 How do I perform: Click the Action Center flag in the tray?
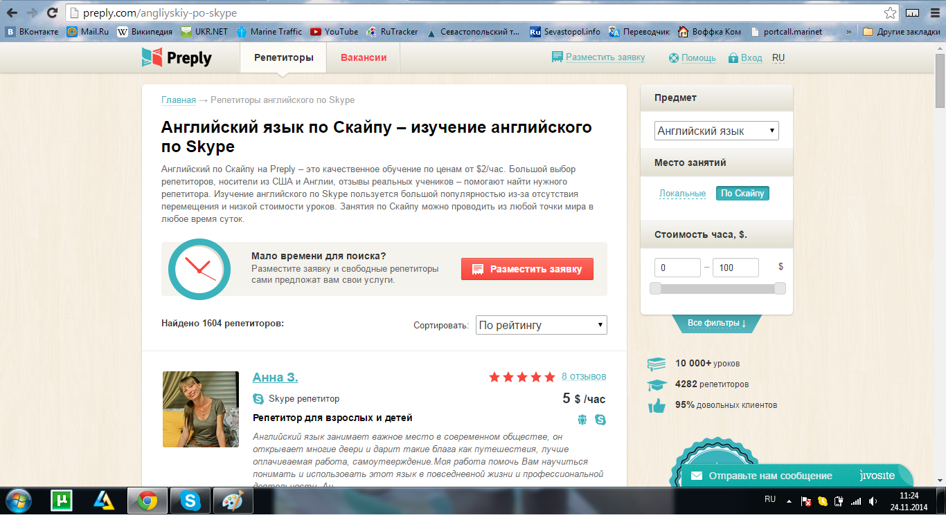click(805, 501)
